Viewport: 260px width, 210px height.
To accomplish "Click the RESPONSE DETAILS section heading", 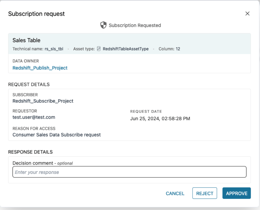I will pyautogui.click(x=30, y=152).
